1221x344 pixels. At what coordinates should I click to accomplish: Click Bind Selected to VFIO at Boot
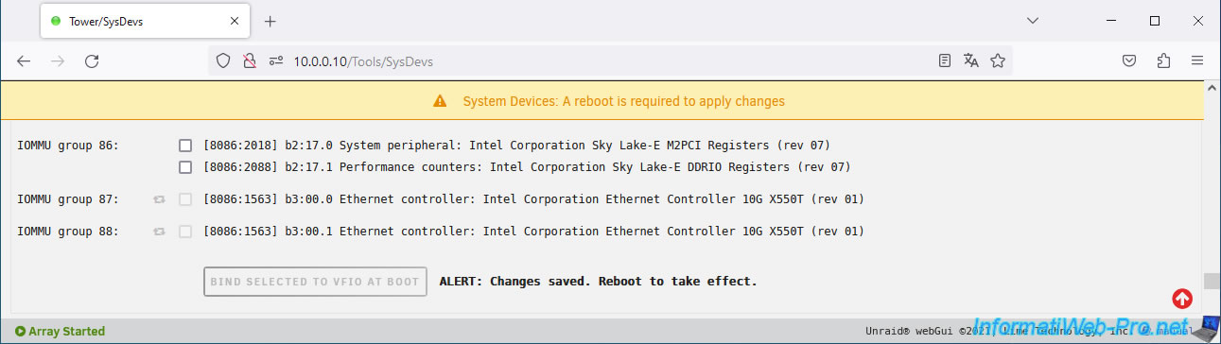[x=316, y=282]
